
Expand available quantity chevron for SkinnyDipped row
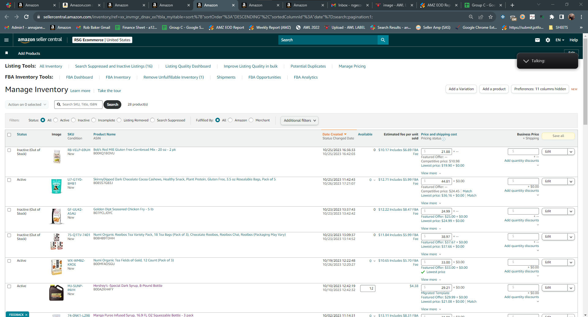point(375,180)
